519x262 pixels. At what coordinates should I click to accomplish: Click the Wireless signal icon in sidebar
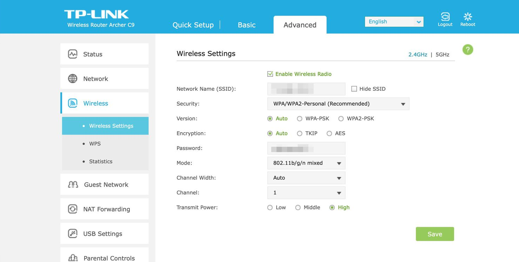tap(72, 103)
